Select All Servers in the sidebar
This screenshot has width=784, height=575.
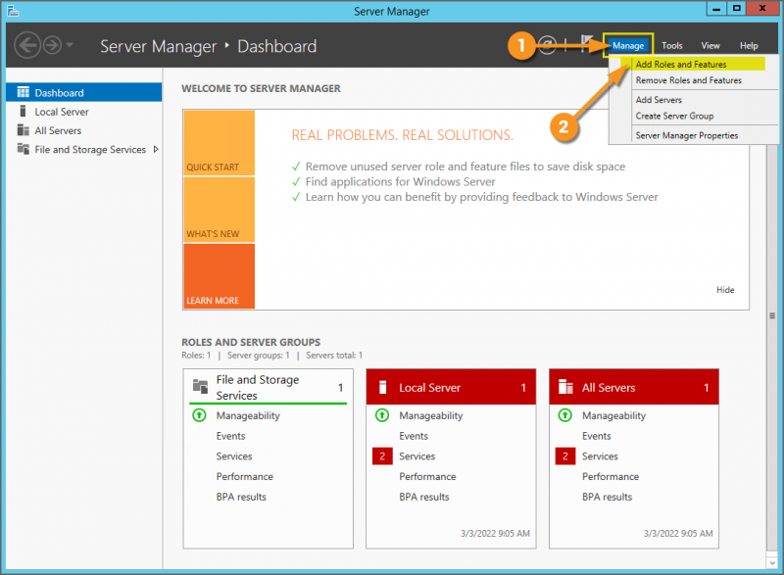tap(84, 130)
